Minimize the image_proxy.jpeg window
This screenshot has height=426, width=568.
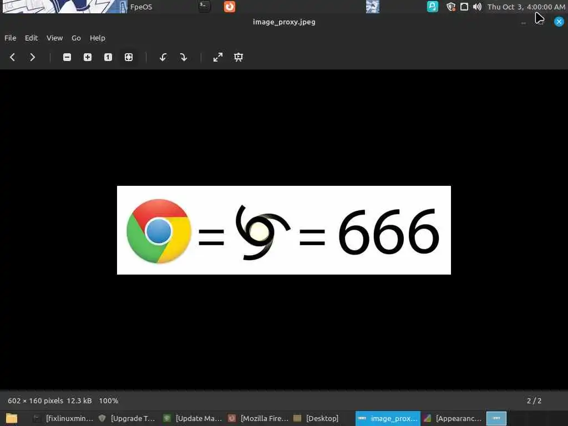(x=524, y=22)
